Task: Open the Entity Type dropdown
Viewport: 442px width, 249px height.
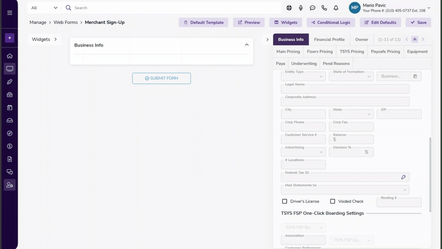Action: click(303, 76)
